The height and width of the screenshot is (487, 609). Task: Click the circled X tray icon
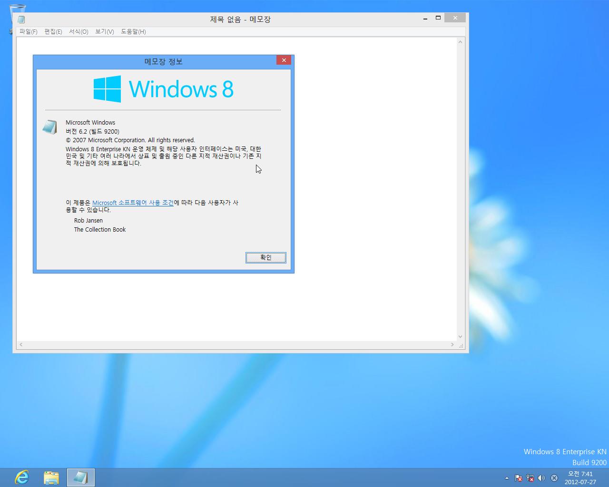pos(554,478)
